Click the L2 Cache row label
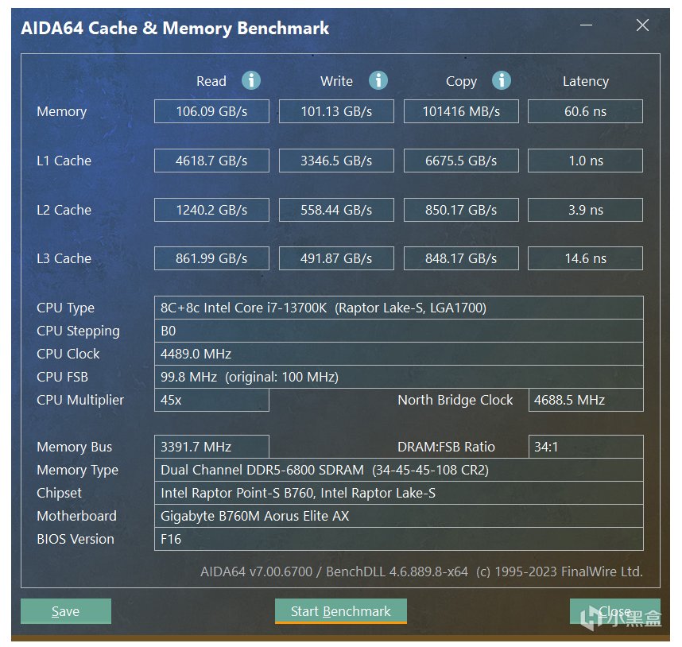682x647 pixels. pos(64,210)
